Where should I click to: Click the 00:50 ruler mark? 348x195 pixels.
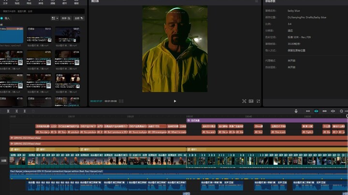[x=307, y=117]
